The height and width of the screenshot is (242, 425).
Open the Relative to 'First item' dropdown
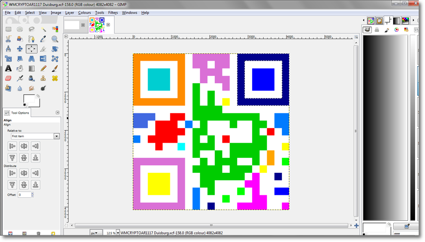coord(35,136)
